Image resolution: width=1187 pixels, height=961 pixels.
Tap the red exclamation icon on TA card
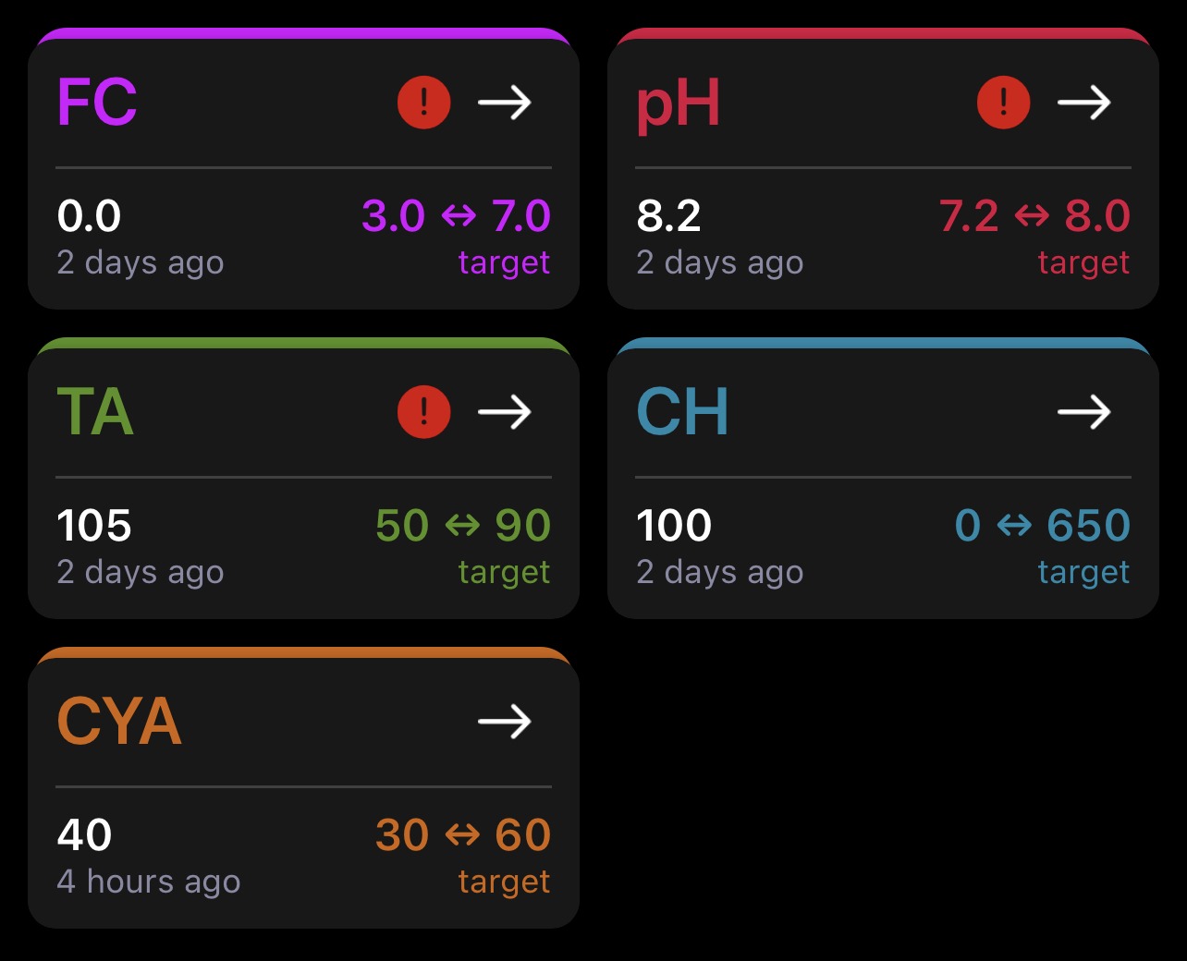[x=424, y=412]
